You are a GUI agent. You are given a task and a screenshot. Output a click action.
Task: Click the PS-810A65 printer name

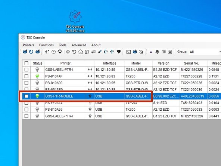click(x=54, y=110)
